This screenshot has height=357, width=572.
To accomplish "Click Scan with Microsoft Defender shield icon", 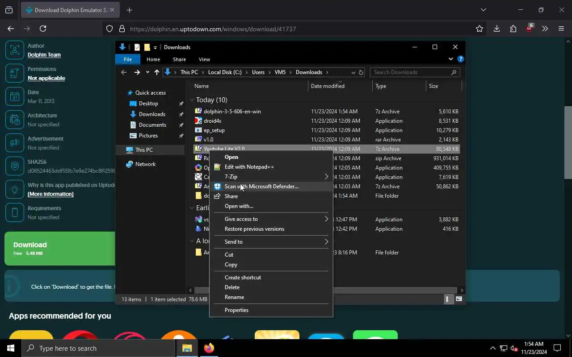I will click(217, 187).
